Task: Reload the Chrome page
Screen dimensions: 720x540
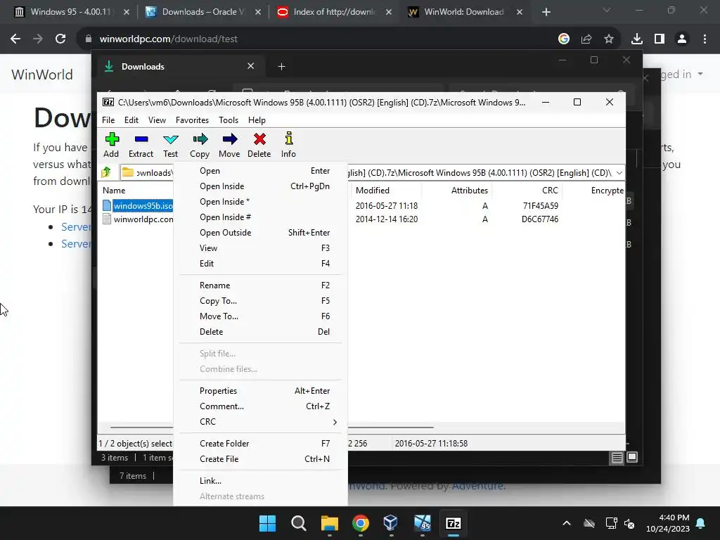Action: click(x=60, y=39)
